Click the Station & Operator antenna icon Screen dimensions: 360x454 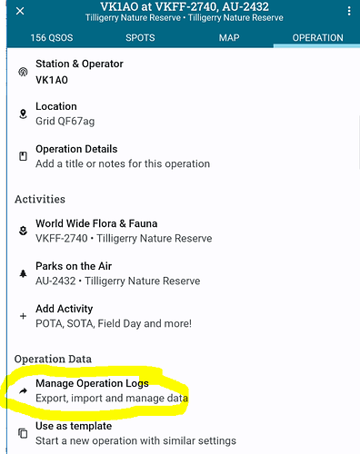tap(23, 72)
